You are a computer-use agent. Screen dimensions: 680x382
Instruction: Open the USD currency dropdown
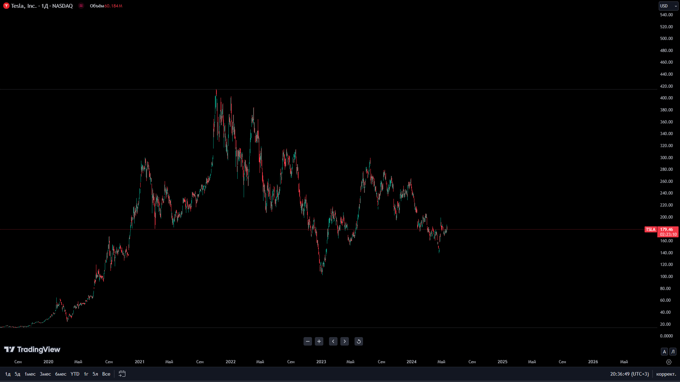(668, 6)
